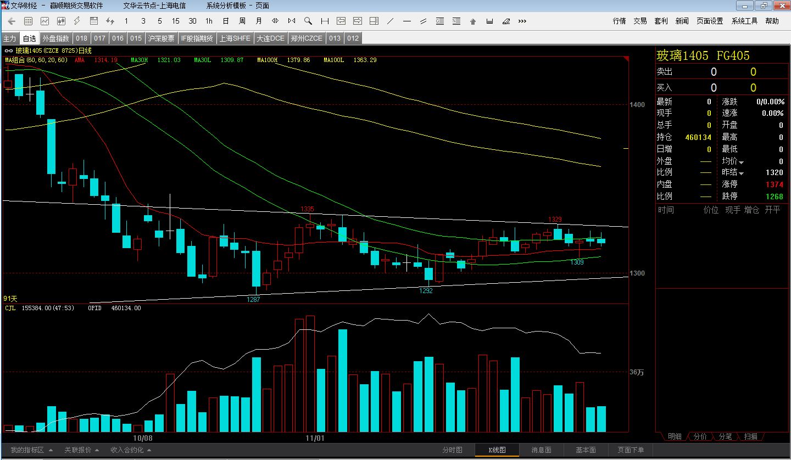The height and width of the screenshot is (460, 791).
Task: Expand more tools chevron (>>>)
Action: click(x=522, y=21)
